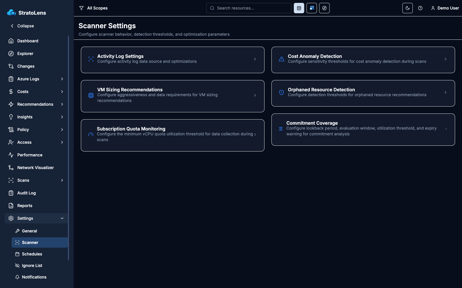Click the arrow on Activity Log Settings card
This screenshot has height=288, width=462.
tap(255, 59)
